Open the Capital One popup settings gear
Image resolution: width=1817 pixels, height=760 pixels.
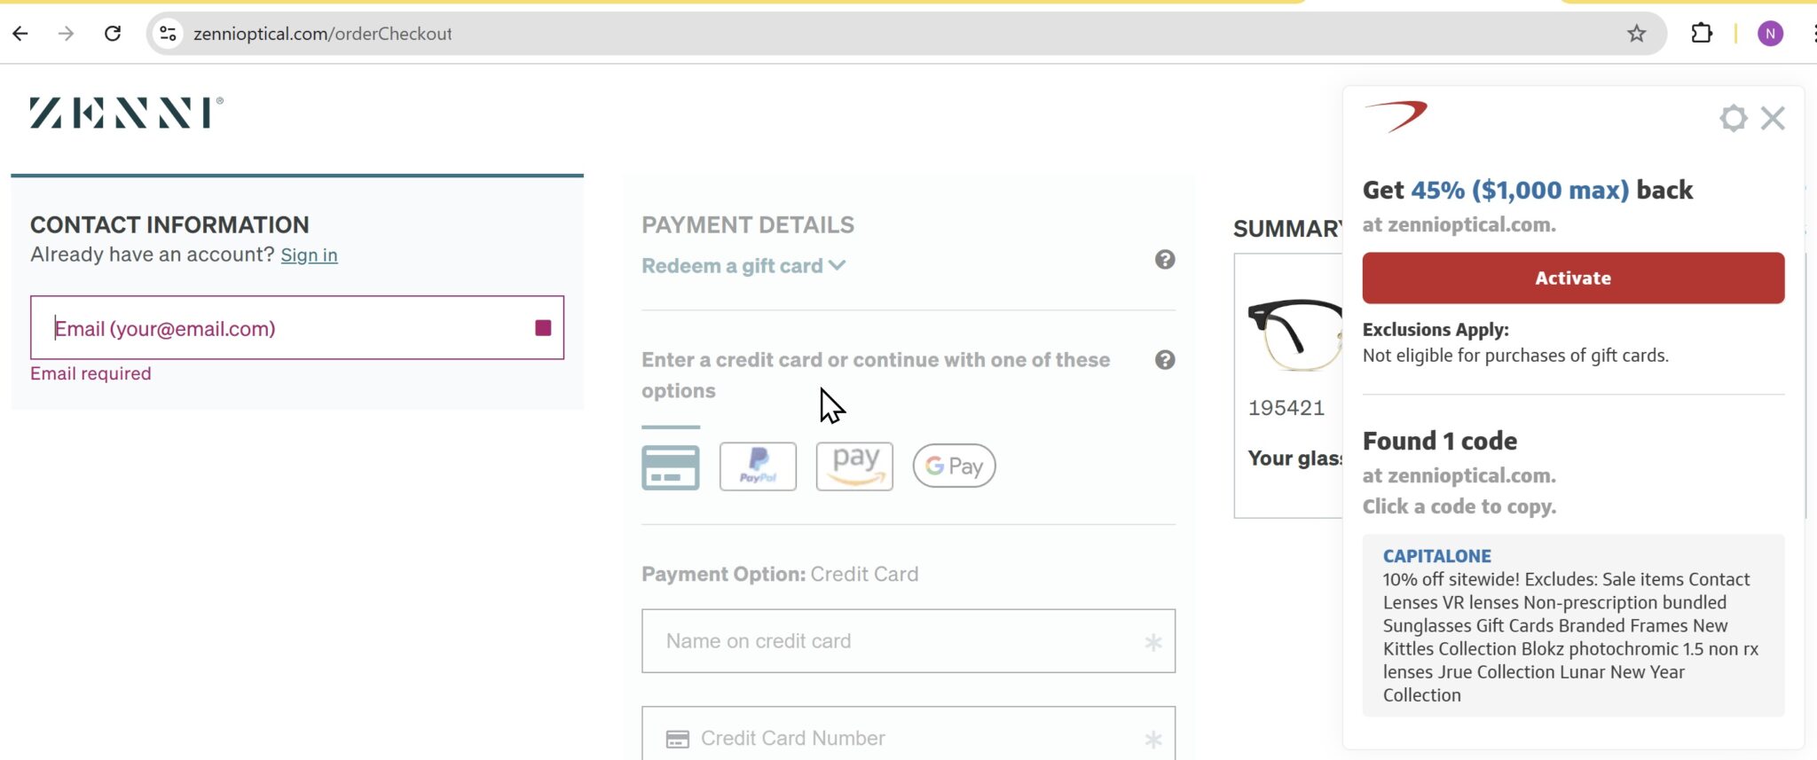coord(1733,118)
